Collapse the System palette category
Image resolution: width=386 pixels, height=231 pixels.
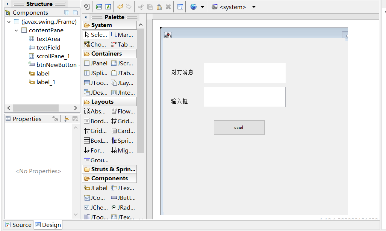[109, 25]
